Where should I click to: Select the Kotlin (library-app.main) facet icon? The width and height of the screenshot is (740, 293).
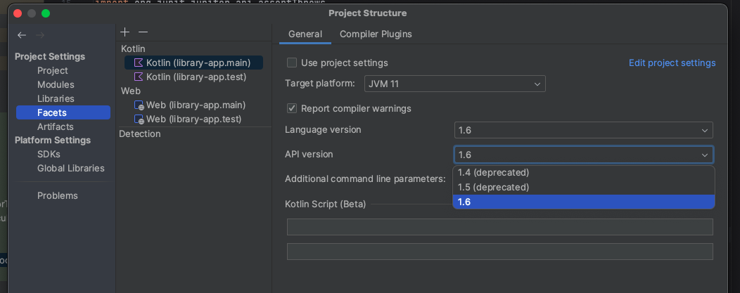pos(139,63)
